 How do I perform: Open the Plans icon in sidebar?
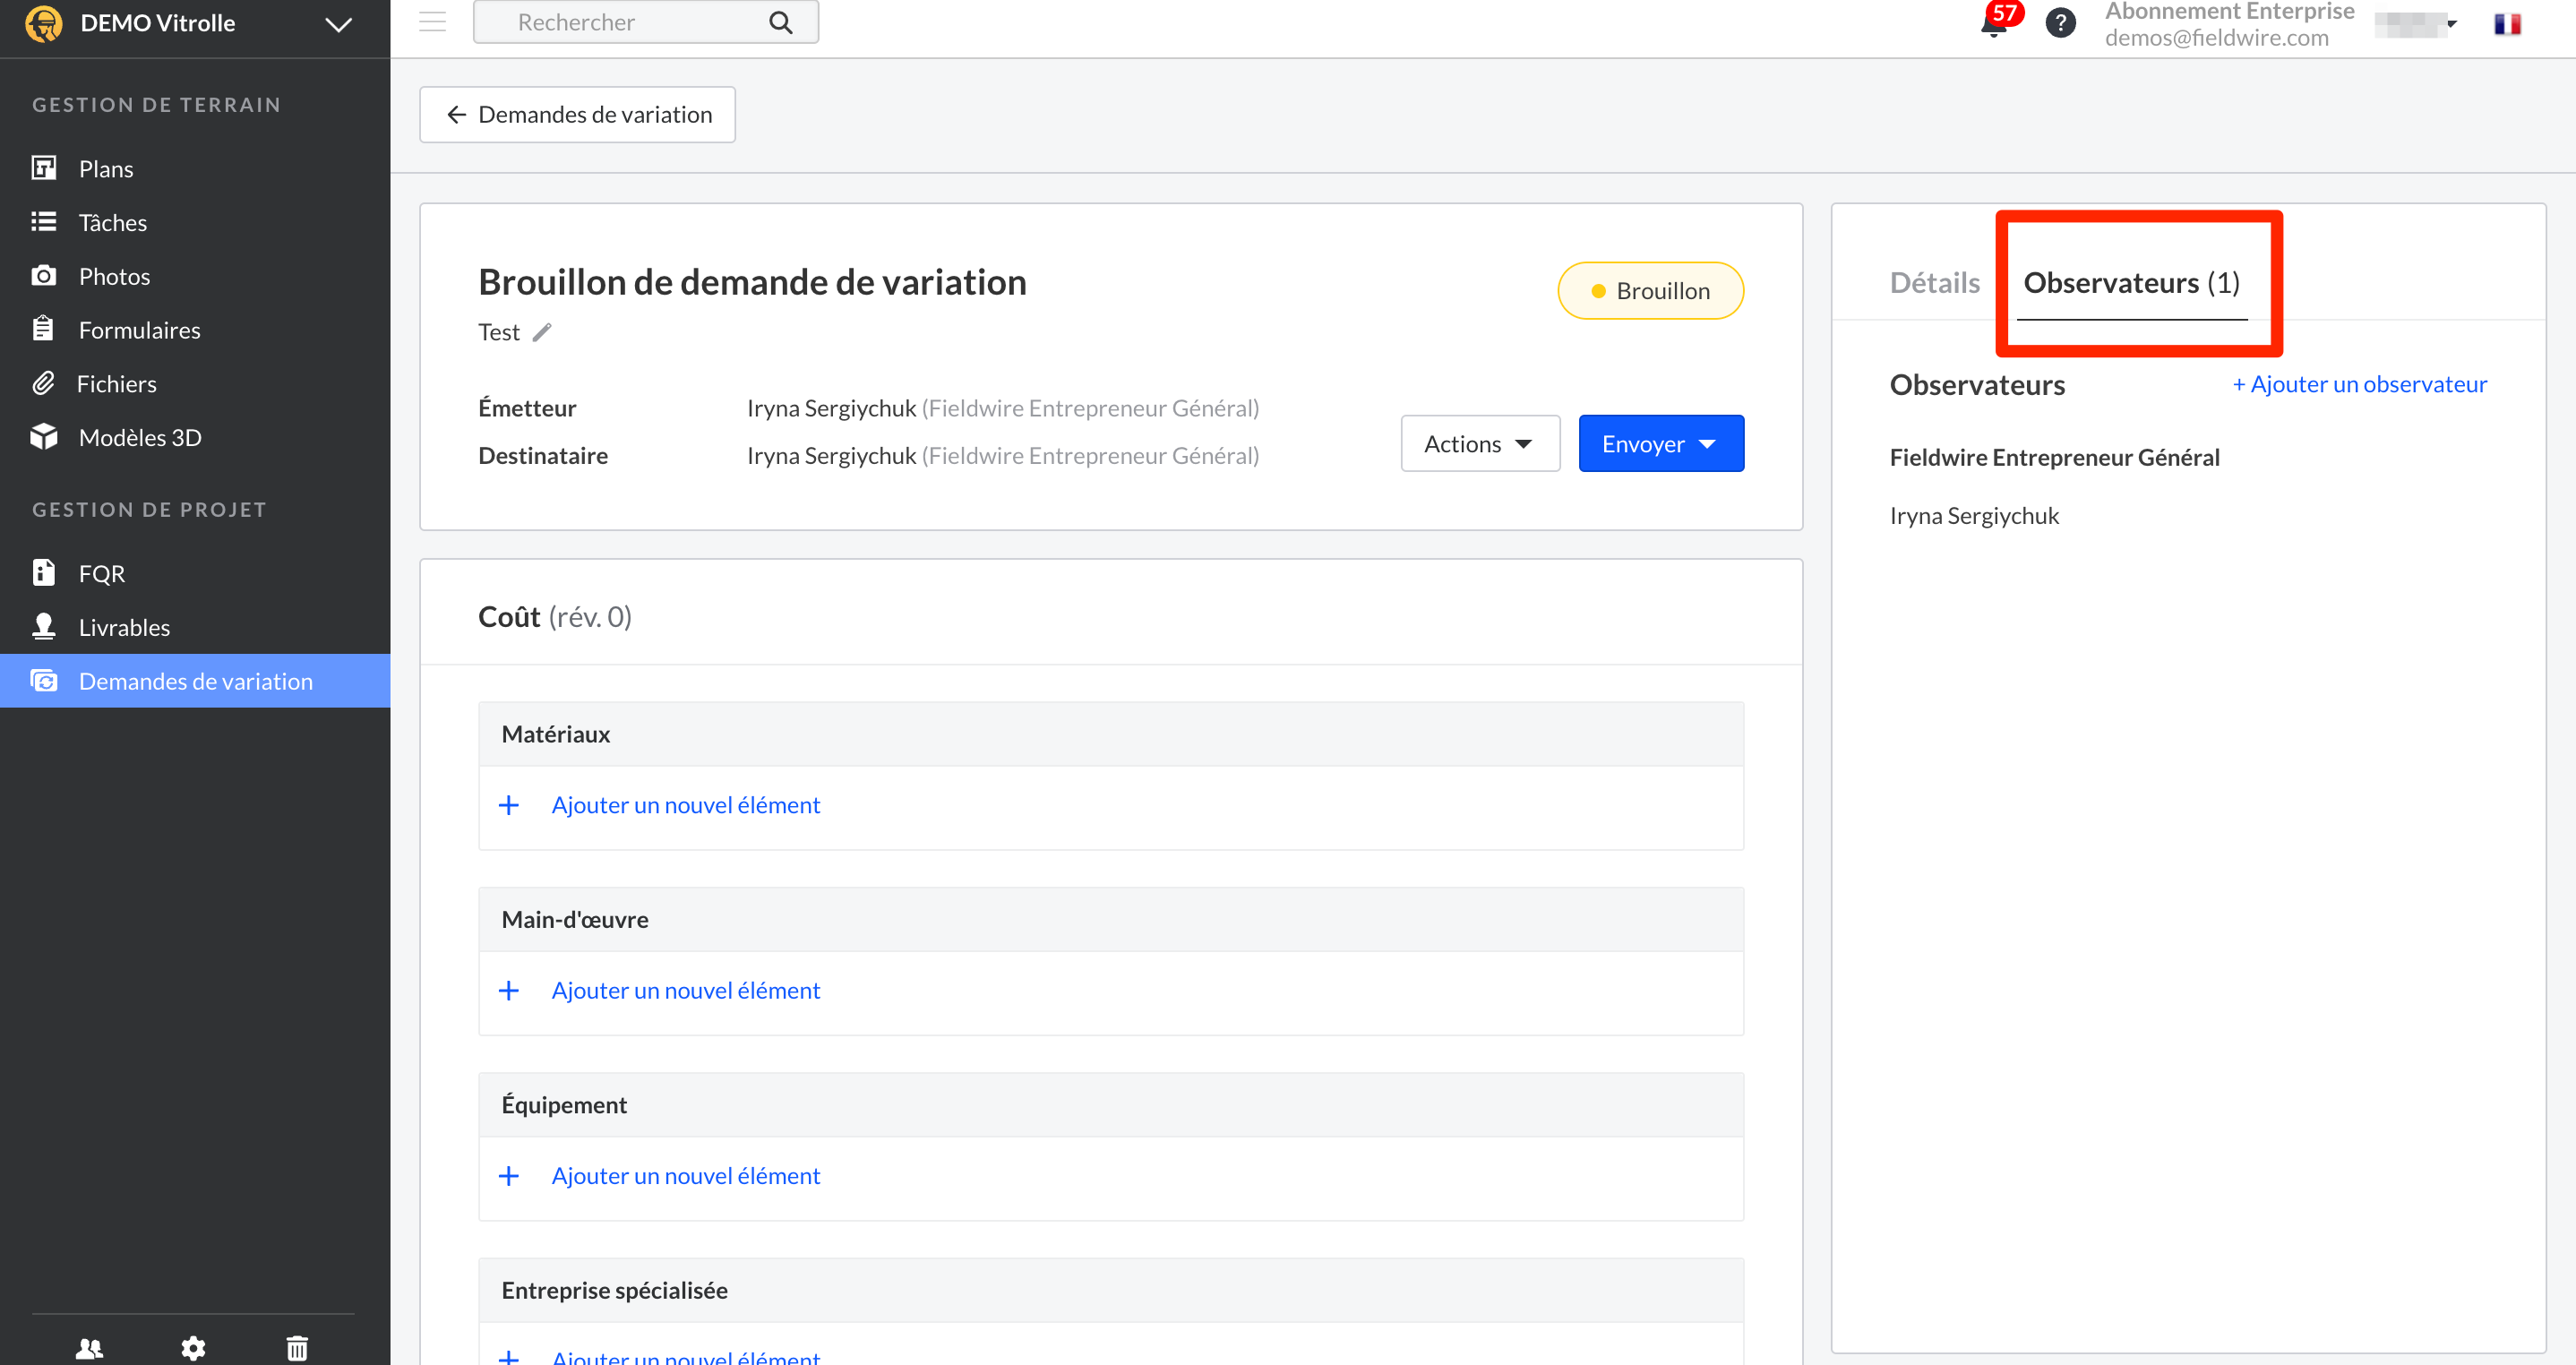coord(43,168)
